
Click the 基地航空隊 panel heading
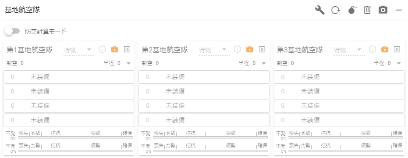point(22,10)
